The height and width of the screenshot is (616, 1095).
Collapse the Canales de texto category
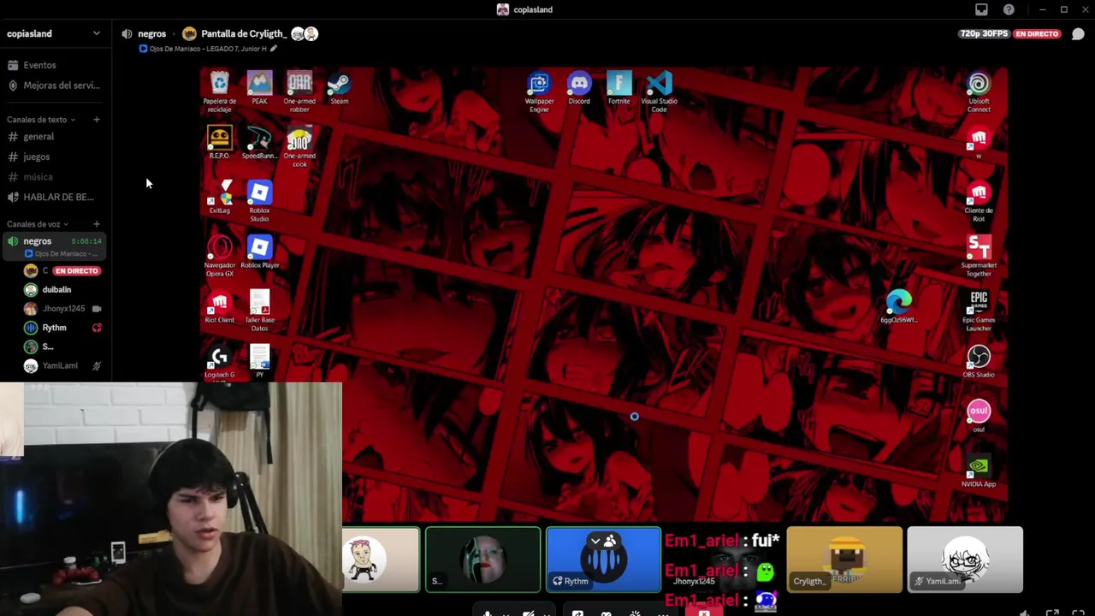(x=42, y=120)
